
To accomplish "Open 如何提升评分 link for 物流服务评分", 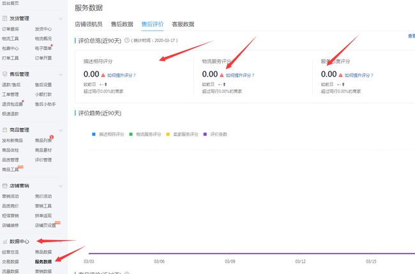I will (240, 75).
